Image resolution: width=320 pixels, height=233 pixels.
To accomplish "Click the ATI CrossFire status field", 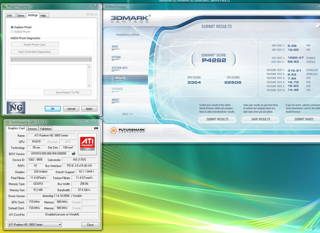I will pos(62,214).
